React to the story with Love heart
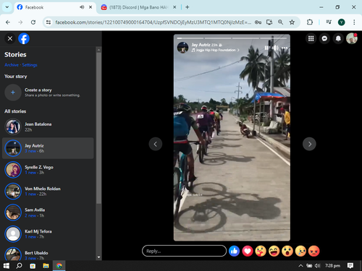Image resolution: width=362 pixels, height=271 pixels. click(x=248, y=251)
